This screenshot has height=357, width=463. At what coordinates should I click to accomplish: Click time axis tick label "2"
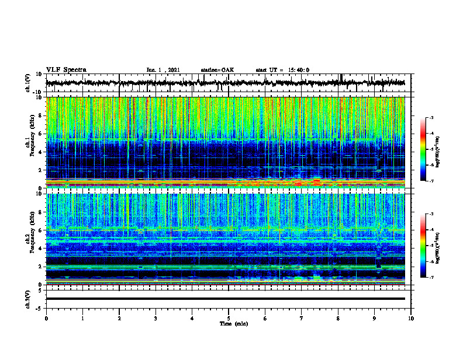click(119, 318)
